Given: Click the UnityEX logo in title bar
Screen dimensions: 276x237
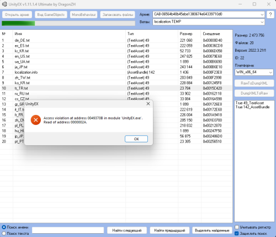Looking at the screenshot, I should pyautogui.click(x=4, y=4).
